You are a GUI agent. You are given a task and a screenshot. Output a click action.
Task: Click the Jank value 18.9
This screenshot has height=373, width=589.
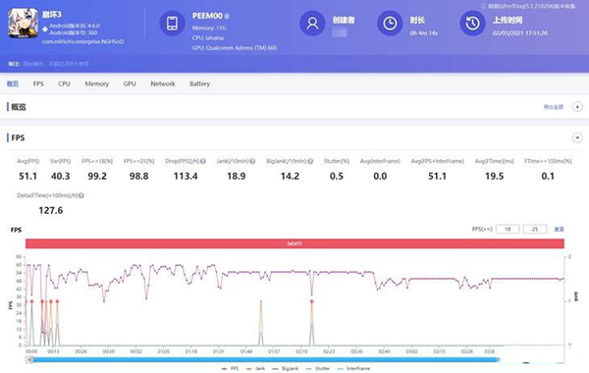(237, 176)
